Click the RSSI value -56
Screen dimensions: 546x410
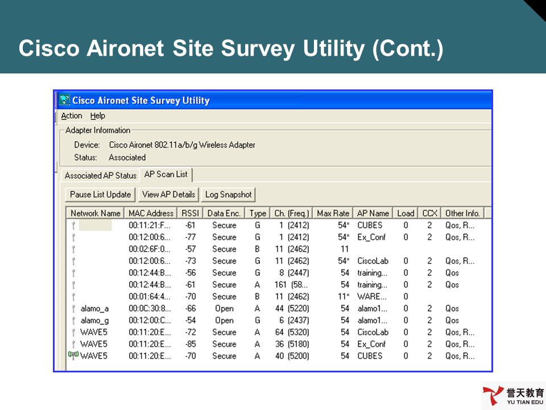click(191, 273)
